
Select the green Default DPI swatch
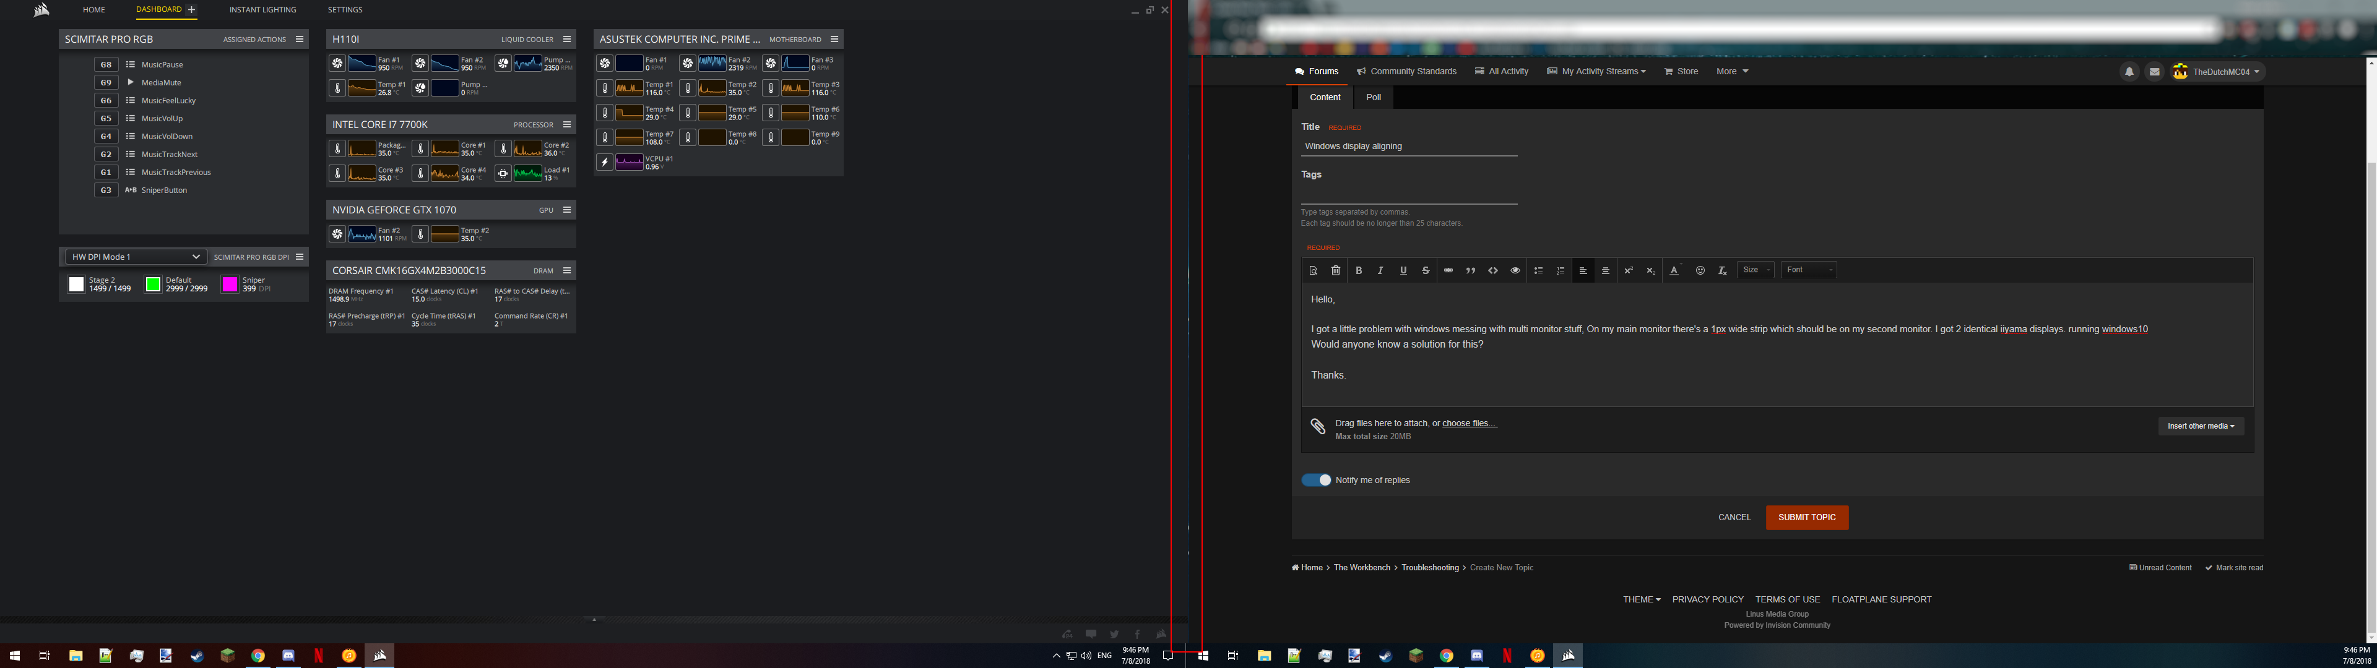(153, 284)
